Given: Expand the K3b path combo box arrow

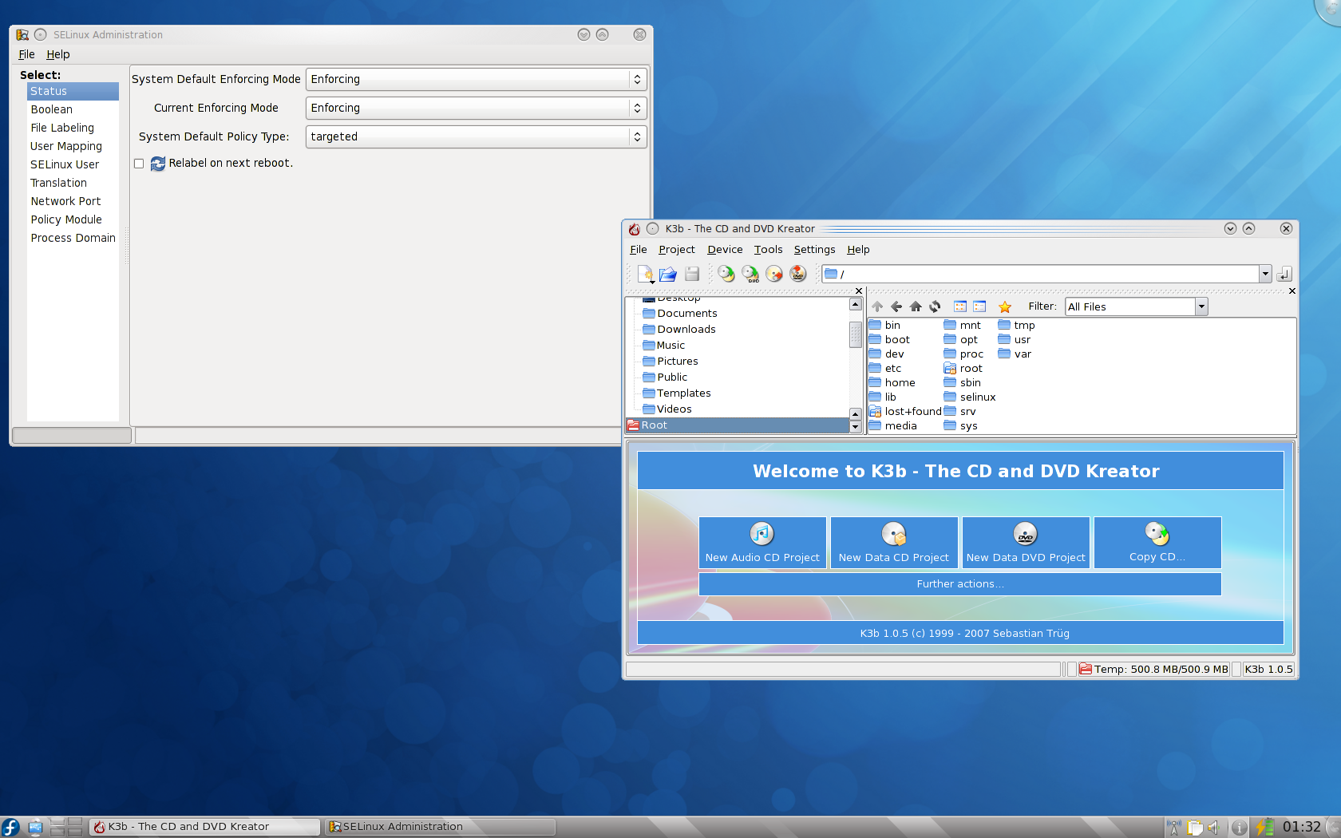Looking at the screenshot, I should click(1265, 274).
